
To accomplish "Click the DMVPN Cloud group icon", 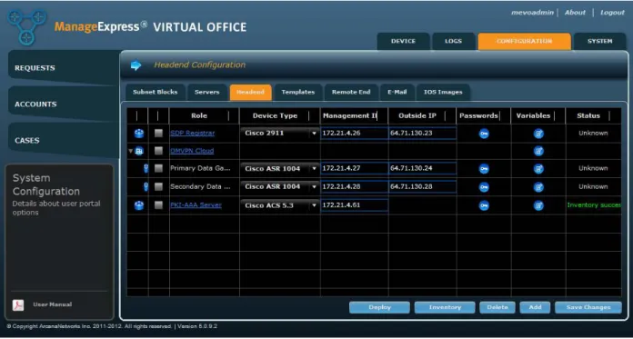I will tap(139, 151).
